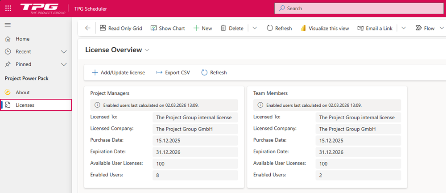Viewport: 446px width, 193px height.
Task: Switch to Read Only Grid
Action: [121, 28]
